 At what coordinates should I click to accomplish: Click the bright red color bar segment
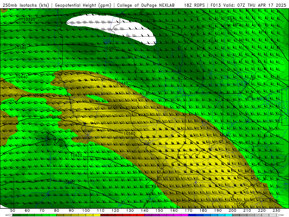[141, 215]
